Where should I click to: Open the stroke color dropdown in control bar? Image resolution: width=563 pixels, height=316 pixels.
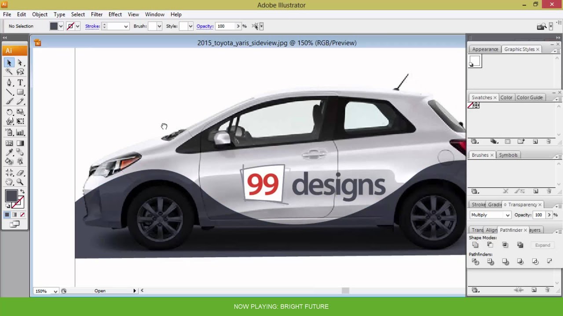tap(77, 26)
